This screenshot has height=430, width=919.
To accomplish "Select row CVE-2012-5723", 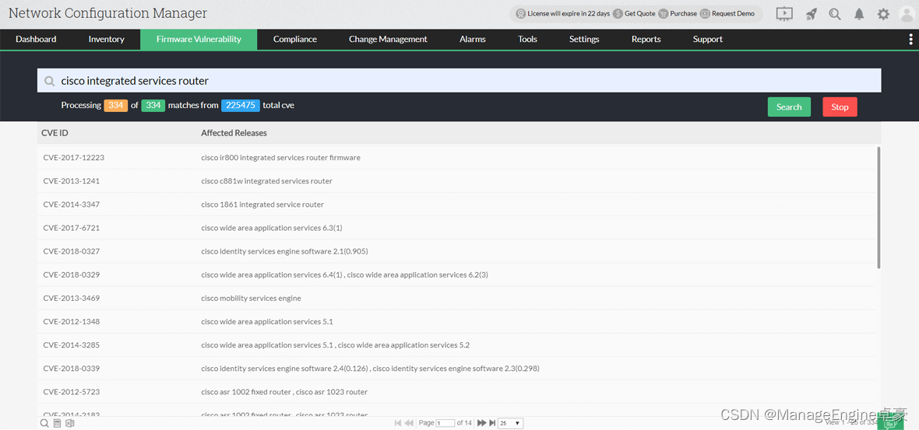I will tap(456, 392).
